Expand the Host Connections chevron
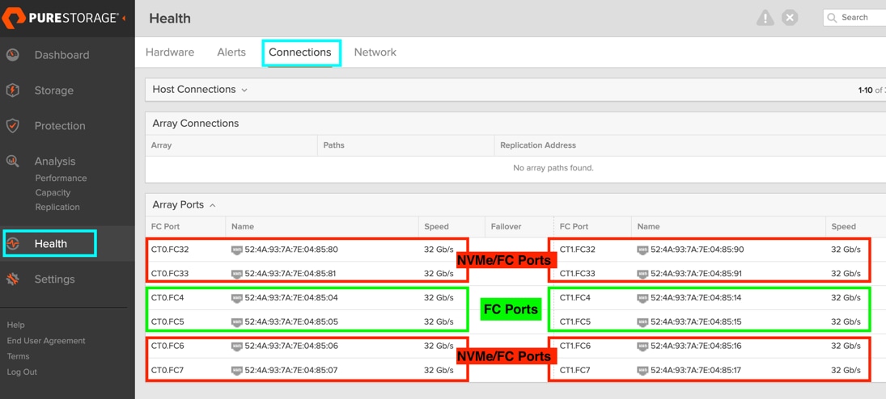This screenshot has height=399, width=886. tap(244, 90)
